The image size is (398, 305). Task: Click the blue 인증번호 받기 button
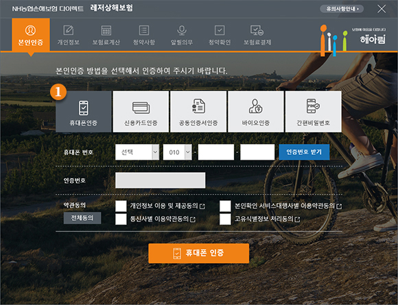tap(304, 152)
